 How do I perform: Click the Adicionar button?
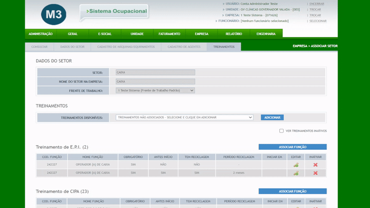[x=272, y=117]
